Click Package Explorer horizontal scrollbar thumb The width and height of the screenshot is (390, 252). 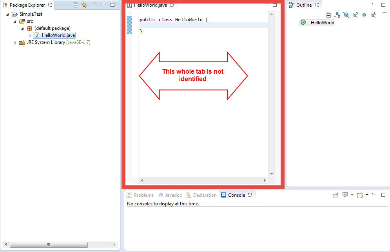49,245
